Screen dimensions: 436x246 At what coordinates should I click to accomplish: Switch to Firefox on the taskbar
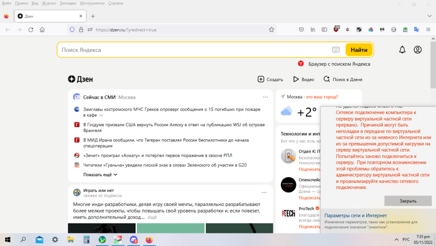coord(149,239)
